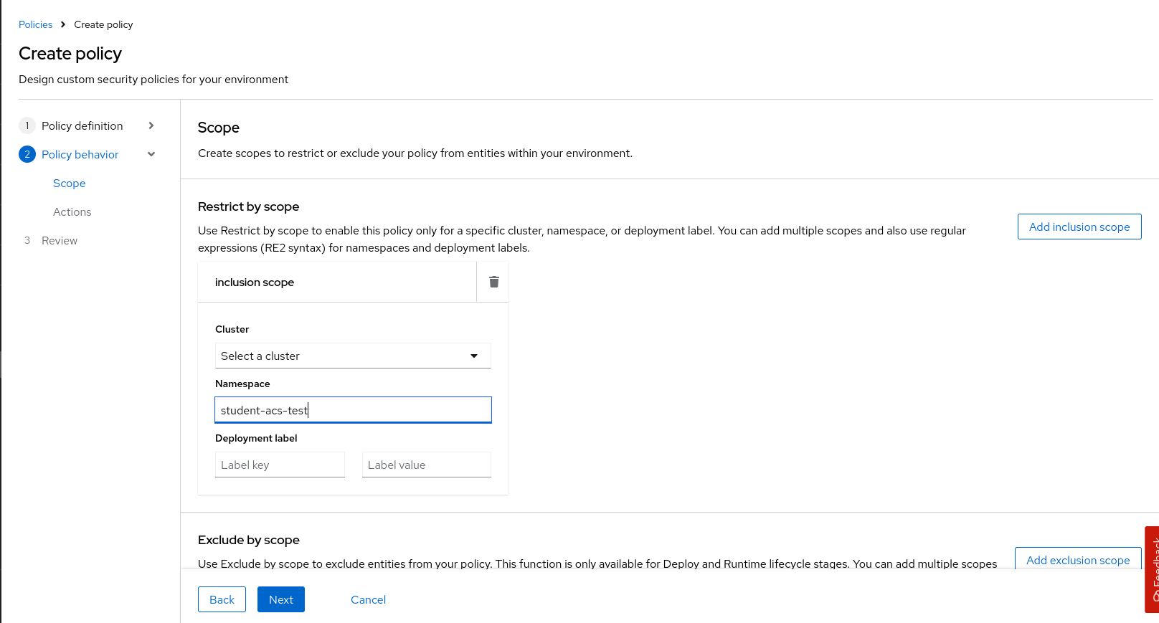Open the Feedback side tab

pyautogui.click(x=1152, y=569)
